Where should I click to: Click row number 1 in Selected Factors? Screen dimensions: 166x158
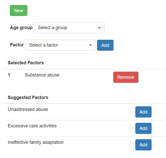[9, 75]
